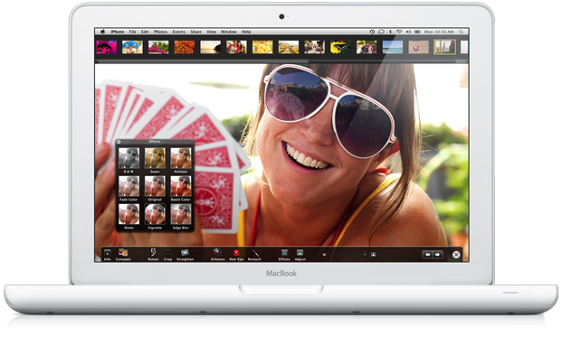Click the speech bubble icon in the menu bar

(x=381, y=32)
